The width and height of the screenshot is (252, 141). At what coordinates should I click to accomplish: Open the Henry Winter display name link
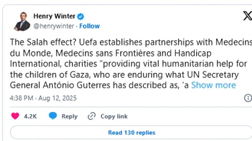(x=54, y=16)
